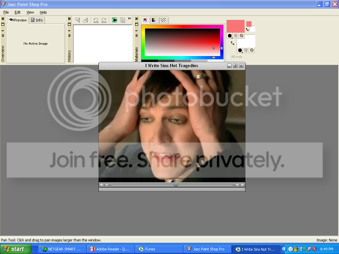Viewport: 339px width, 254px height.
Task: Pin the Overview palette
Action: pos(3,36)
